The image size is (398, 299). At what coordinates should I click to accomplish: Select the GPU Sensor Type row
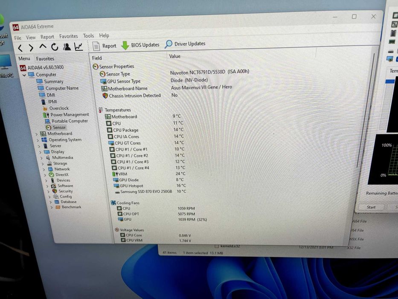coord(154,81)
